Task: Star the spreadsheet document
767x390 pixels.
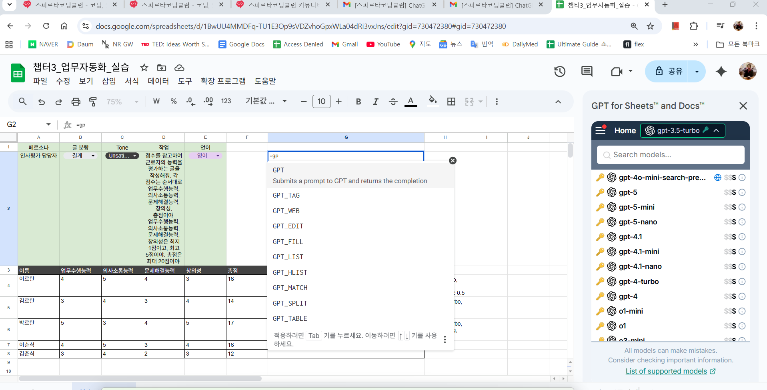Action: [x=144, y=68]
